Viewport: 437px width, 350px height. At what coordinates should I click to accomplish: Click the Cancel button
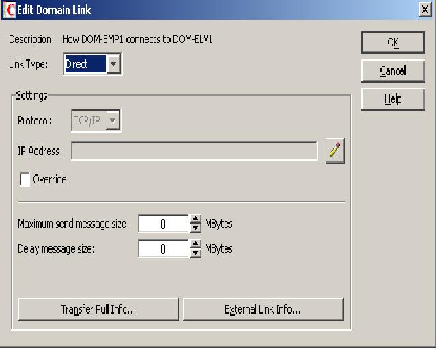pos(393,71)
